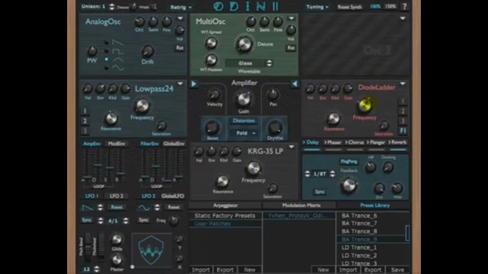
Task: Toggle LFO 3 Sync button
Action: (x=143, y=220)
